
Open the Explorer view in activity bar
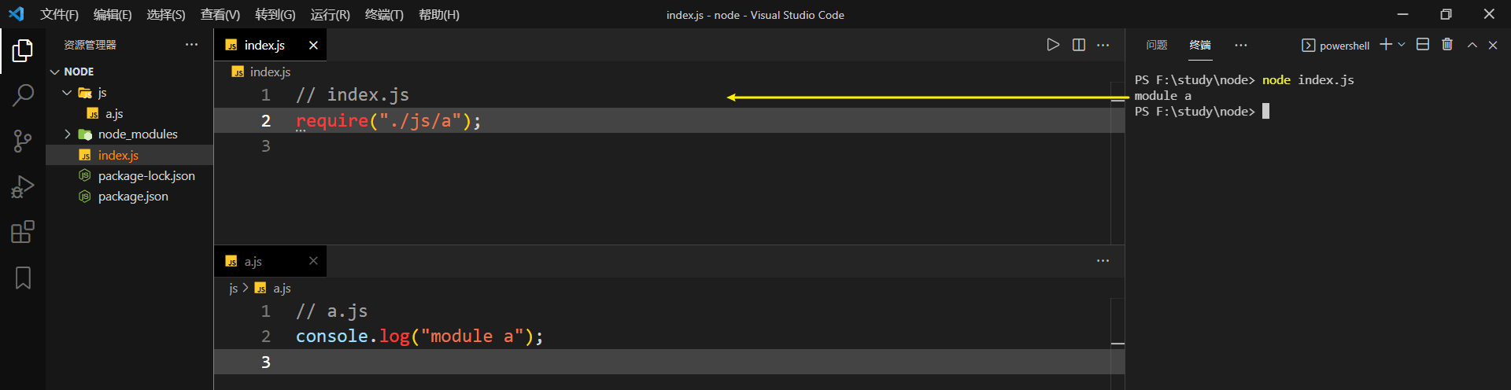click(x=23, y=51)
